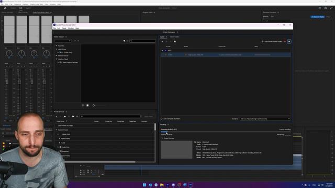This screenshot has height=188, width=335.
Task: Open Media Encoder Preset menu
Action: coord(64,28)
